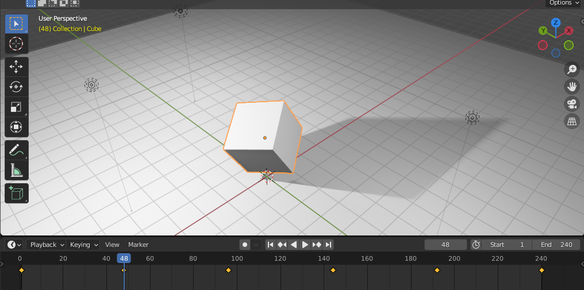
Task: Select the Measure tool
Action: tap(17, 170)
